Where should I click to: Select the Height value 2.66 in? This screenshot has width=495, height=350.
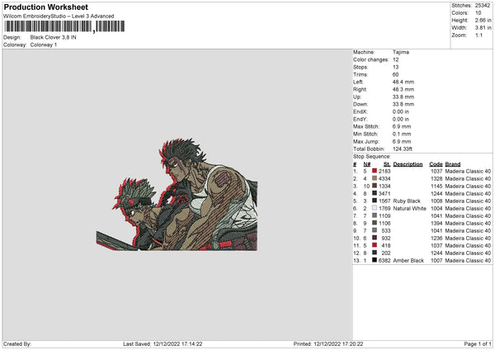[x=483, y=20]
